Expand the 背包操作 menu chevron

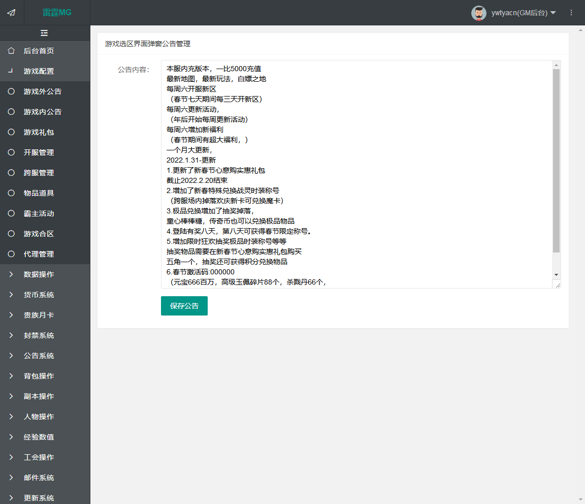click(11, 376)
